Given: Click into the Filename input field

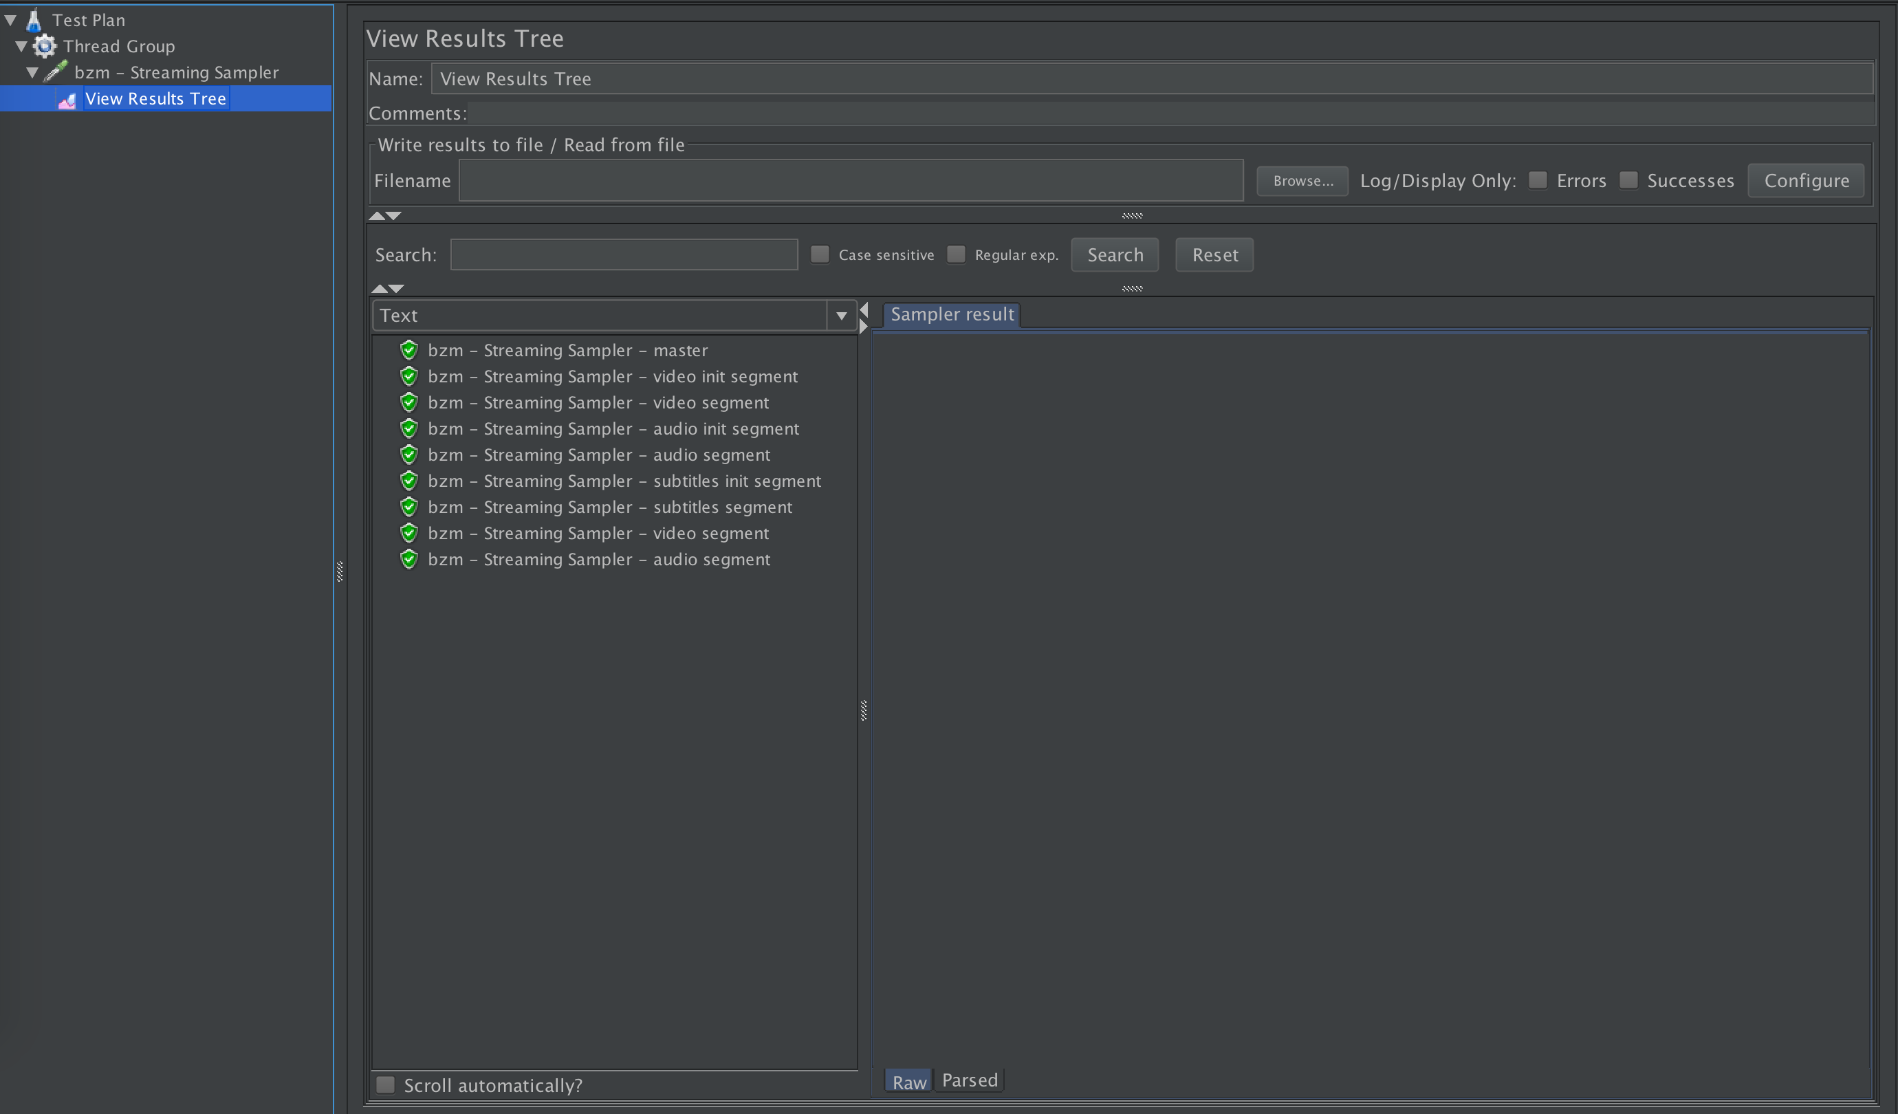Looking at the screenshot, I should pos(851,181).
